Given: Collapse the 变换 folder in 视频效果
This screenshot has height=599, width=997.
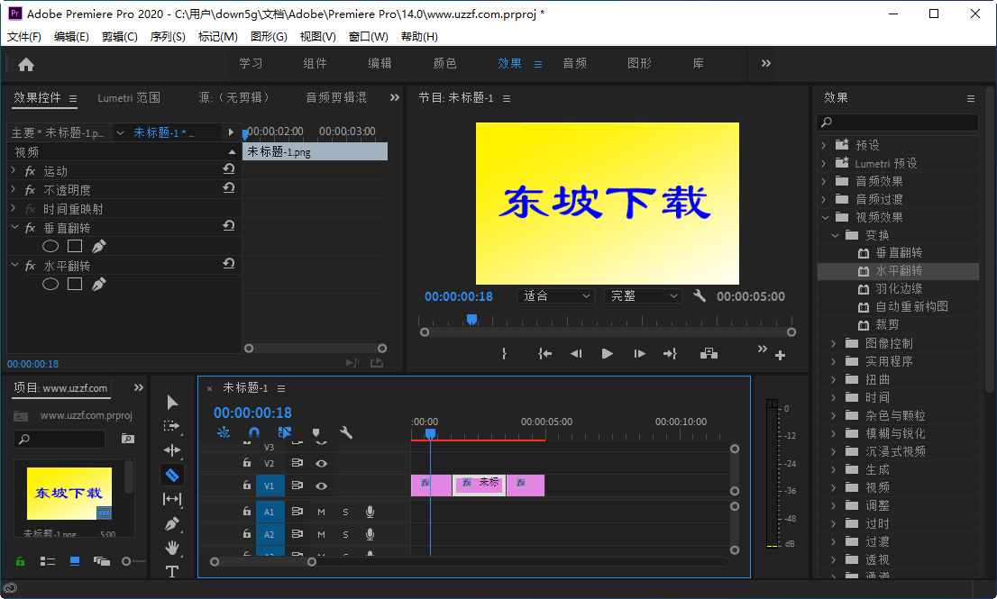Looking at the screenshot, I should click(836, 234).
